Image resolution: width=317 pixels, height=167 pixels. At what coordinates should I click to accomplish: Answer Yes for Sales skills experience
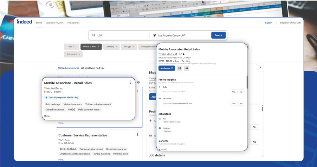click(x=233, y=92)
